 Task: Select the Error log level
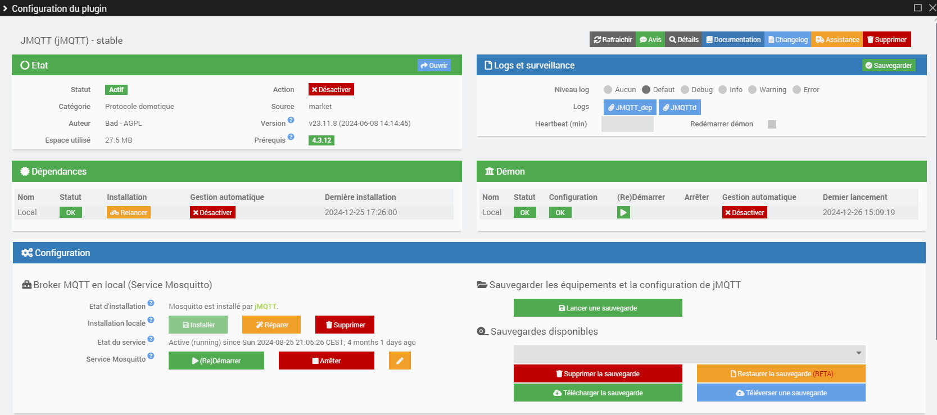[x=796, y=89]
